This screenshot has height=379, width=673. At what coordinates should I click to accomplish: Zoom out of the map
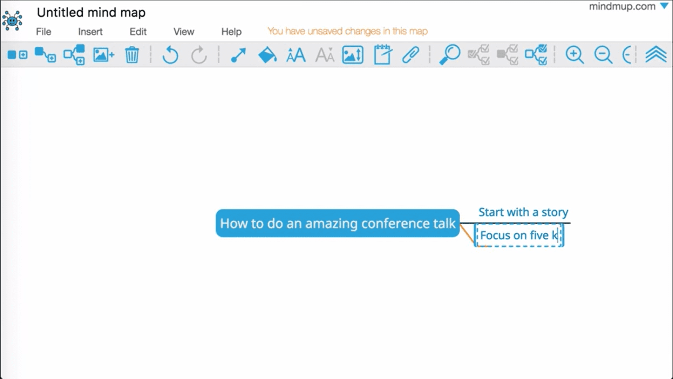tap(603, 55)
